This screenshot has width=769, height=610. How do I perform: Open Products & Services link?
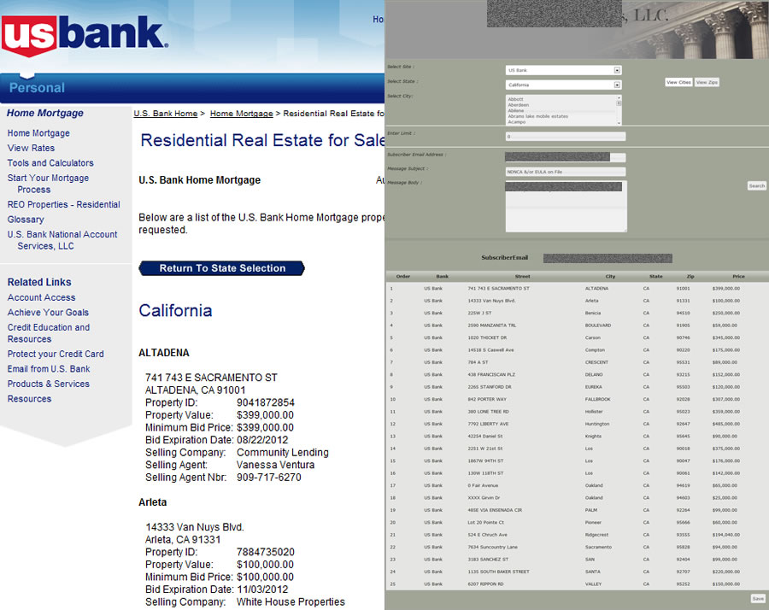point(48,384)
